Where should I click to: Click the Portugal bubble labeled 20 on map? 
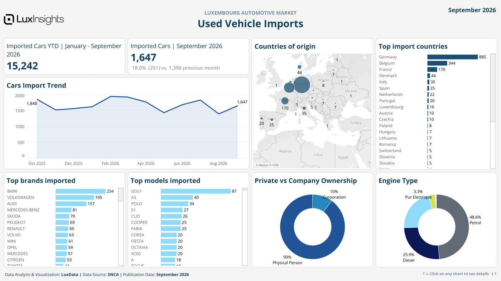(262, 119)
